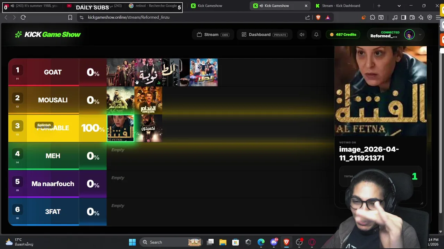Open the Brave Wallet icon
Image resolution: width=444 pixels, height=249 pixels.
(412, 17)
